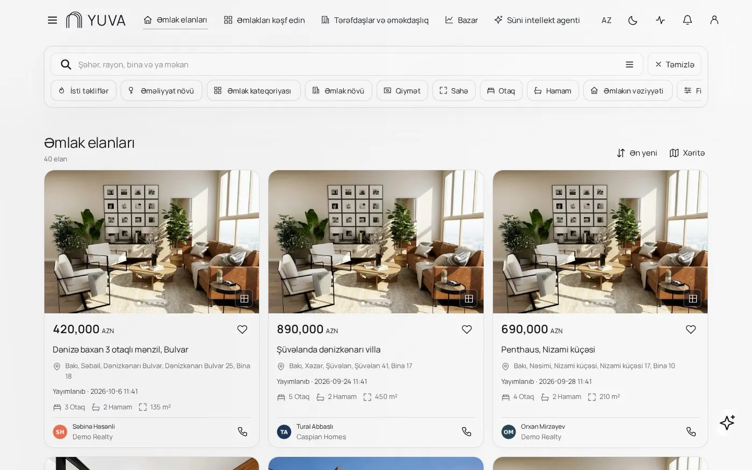Screen dimensions: 752x470
Task: Favorite the Penthaus Nizami küçəsi listing
Action: click(691, 329)
